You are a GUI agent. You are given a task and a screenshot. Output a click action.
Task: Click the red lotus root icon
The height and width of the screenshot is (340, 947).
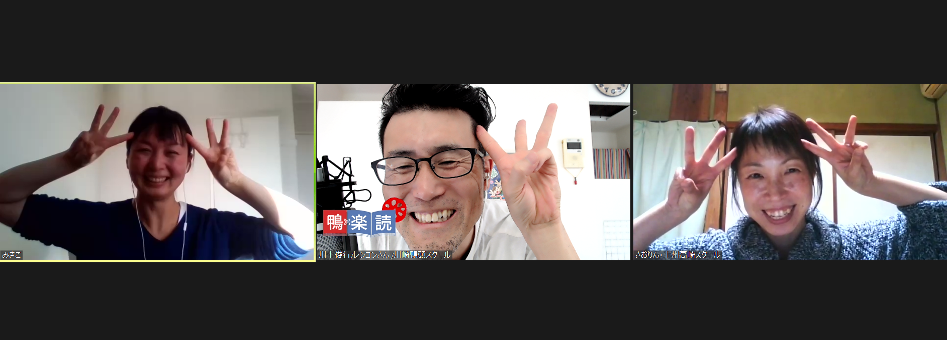pos(395,207)
